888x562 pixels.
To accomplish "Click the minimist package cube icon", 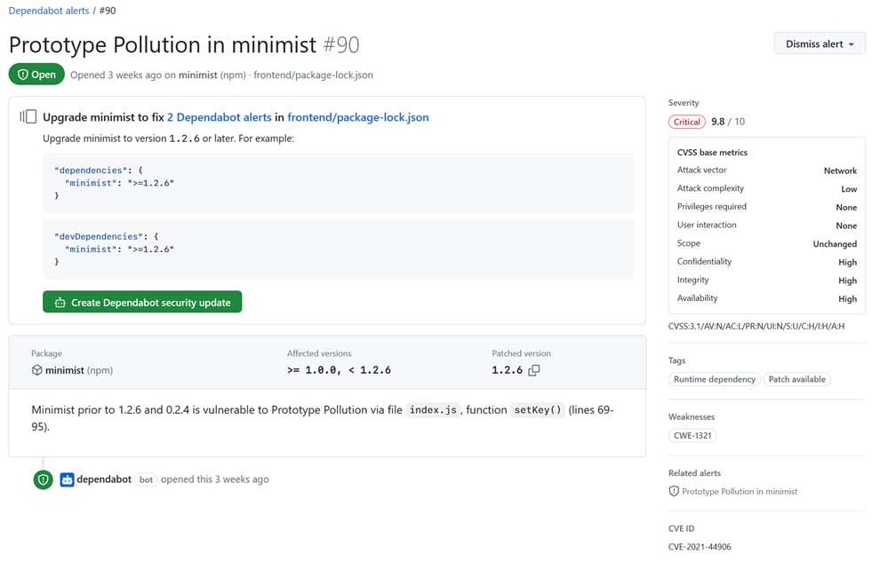I will (x=36, y=370).
